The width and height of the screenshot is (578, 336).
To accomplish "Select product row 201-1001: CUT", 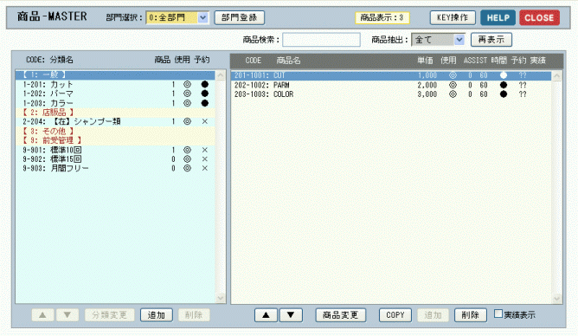I will coord(391,75).
